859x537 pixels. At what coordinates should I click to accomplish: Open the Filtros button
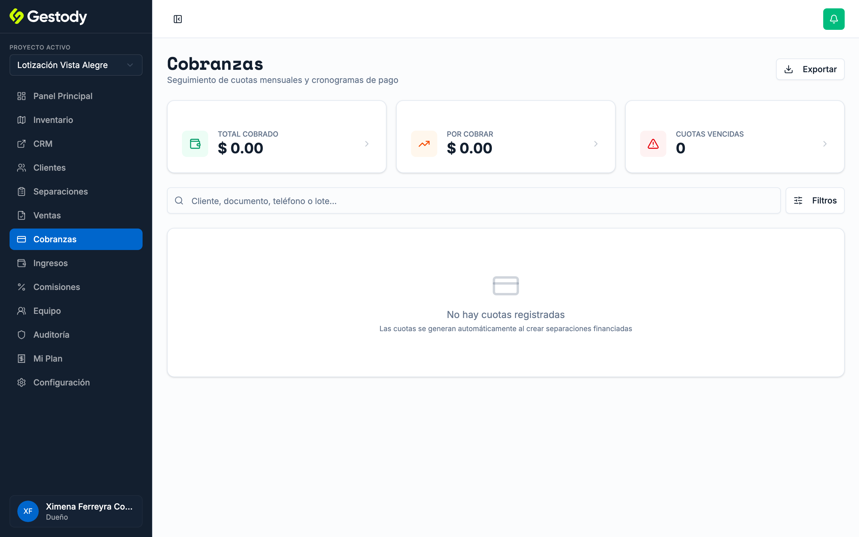coord(815,201)
